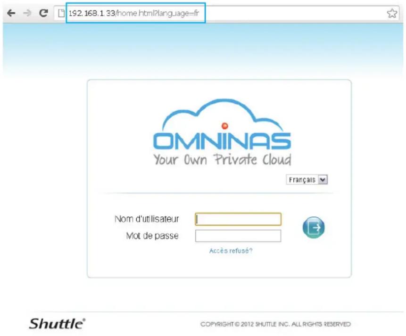The image size is (406, 336).
Task: Click the Mot de passe label
Action: pos(152,236)
